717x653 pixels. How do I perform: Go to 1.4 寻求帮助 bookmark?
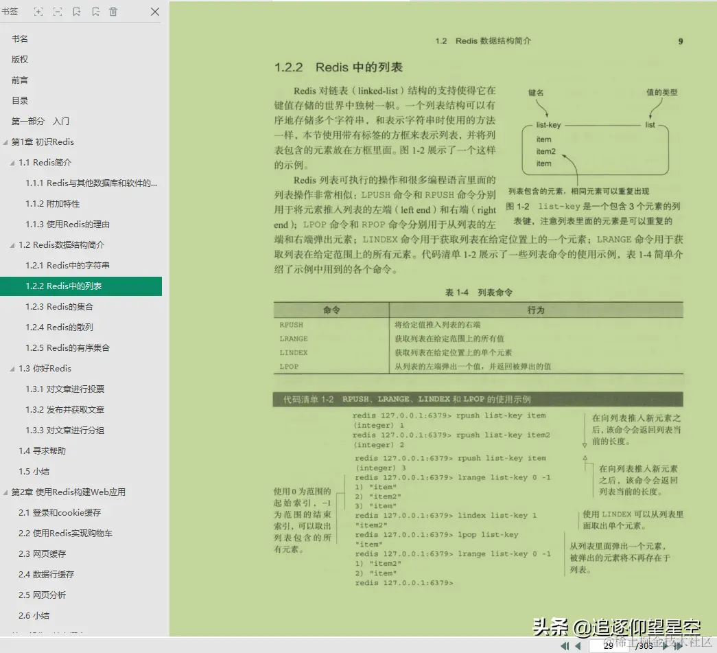pos(42,450)
